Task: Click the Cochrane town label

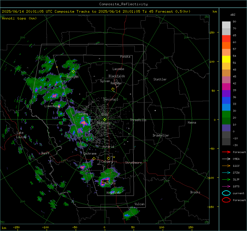Action: tap(90, 154)
